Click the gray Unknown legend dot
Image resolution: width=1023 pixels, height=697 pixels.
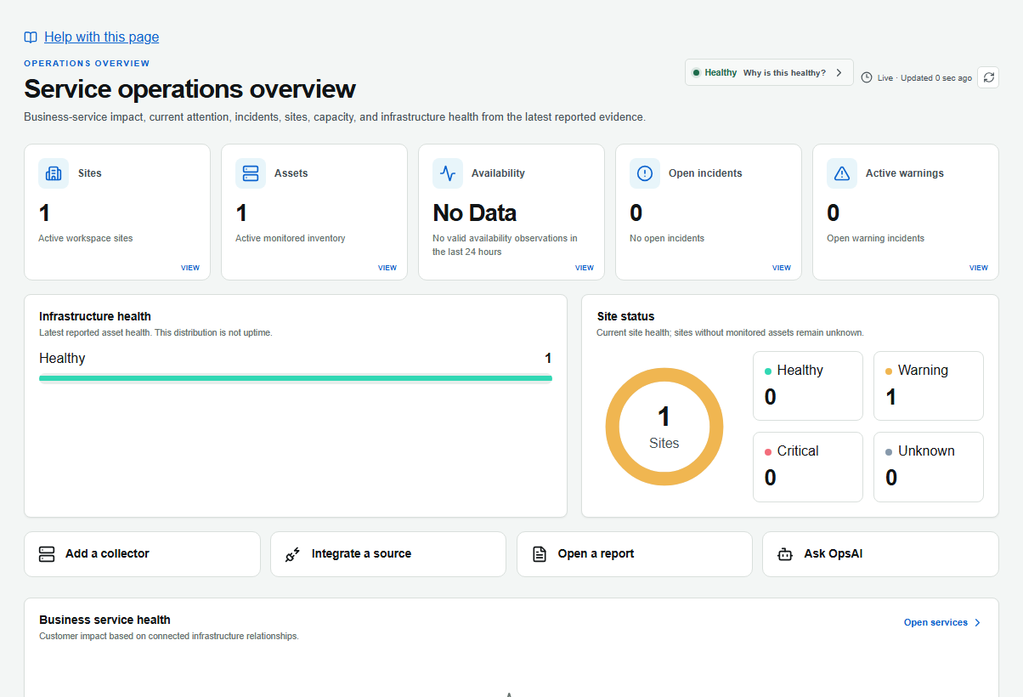pyautogui.click(x=889, y=452)
